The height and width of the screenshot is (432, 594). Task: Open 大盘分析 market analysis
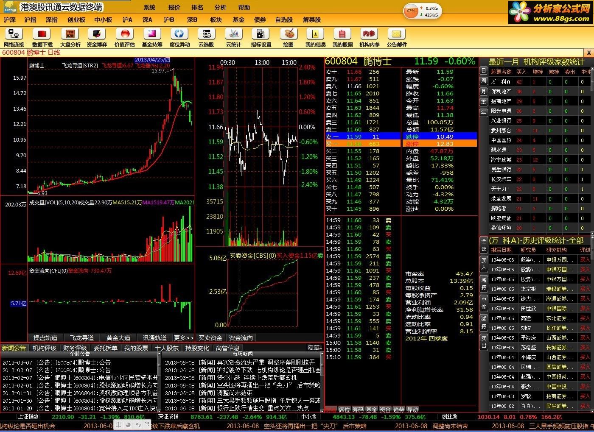(x=70, y=37)
